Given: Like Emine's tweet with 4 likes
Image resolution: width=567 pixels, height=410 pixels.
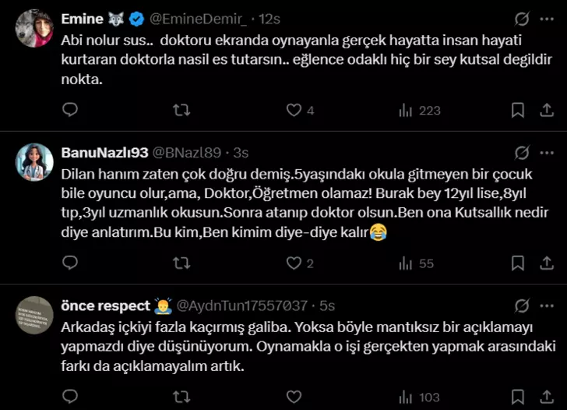Looking at the screenshot, I should [x=294, y=111].
